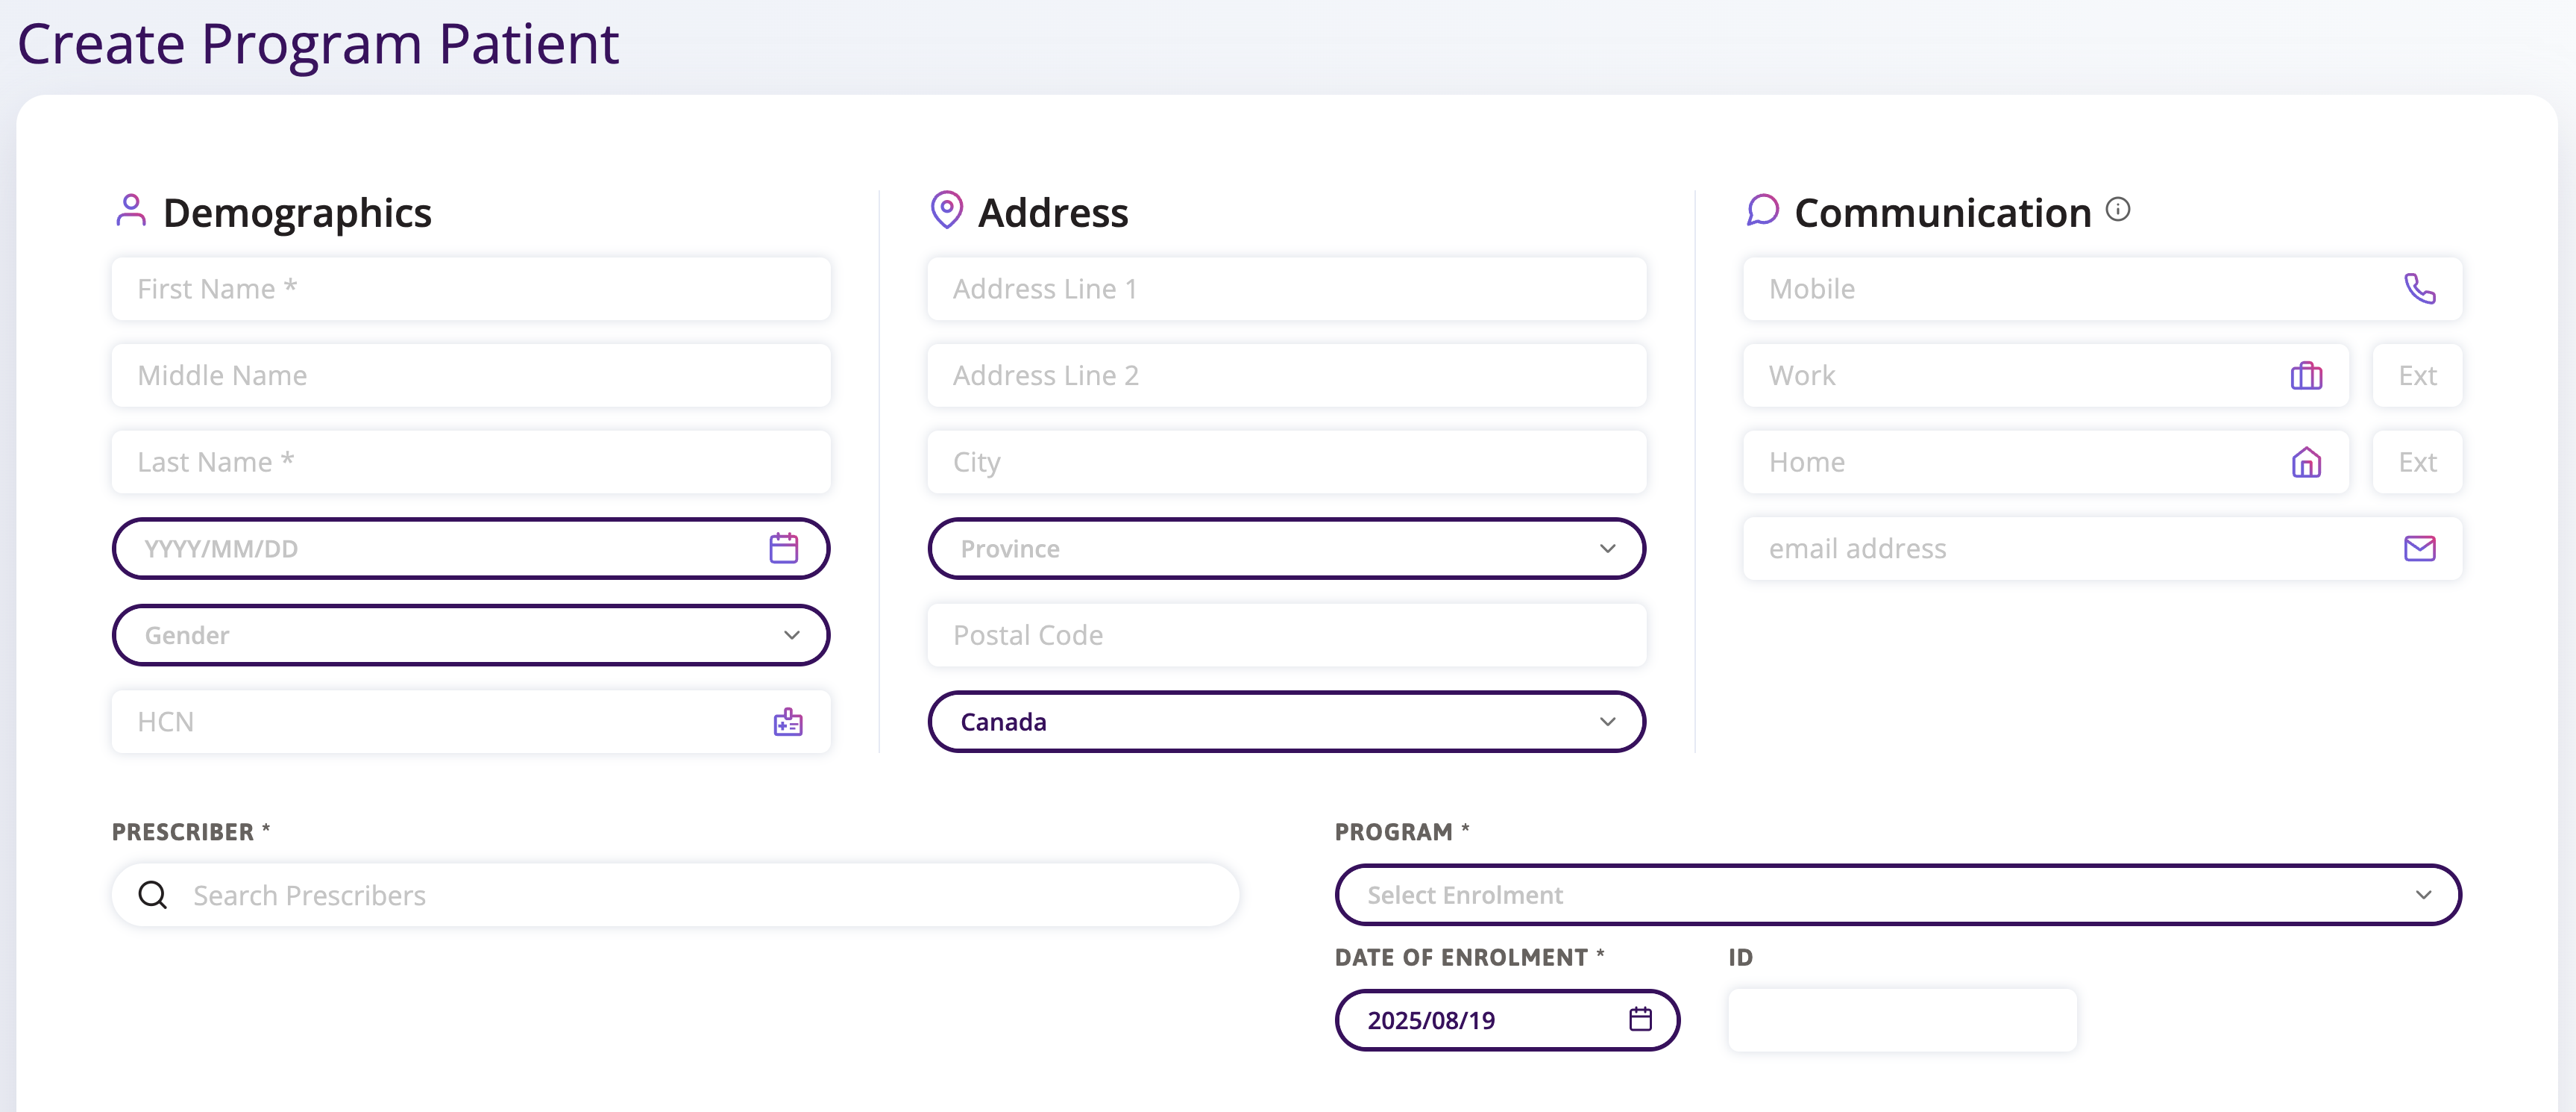Focus the Work Ext field
Screen dimensions: 2576x1112
(x=2417, y=375)
